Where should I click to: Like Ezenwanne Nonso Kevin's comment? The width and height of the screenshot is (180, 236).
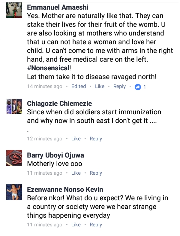[76, 225]
